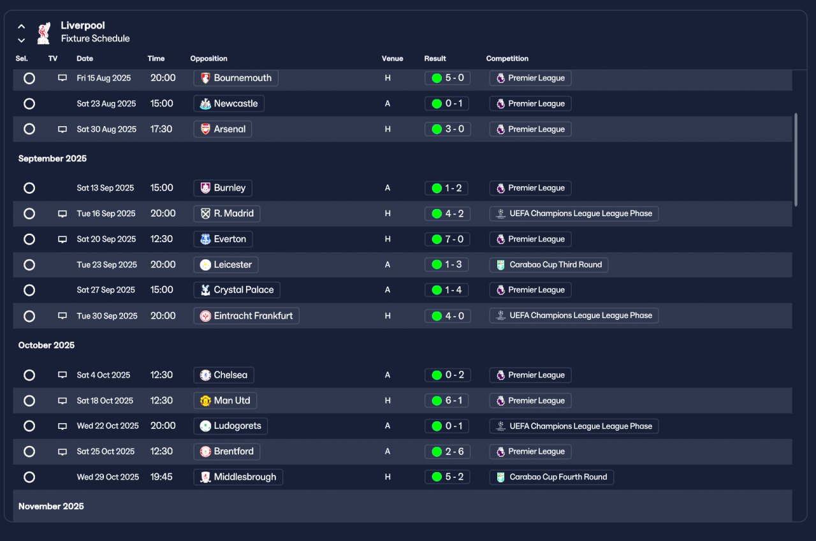816x541 pixels.
Task: Sort by the Competition column header
Action: pyautogui.click(x=507, y=59)
